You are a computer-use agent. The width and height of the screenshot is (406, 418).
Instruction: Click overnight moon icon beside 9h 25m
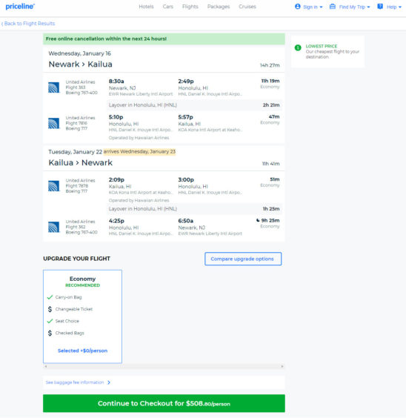258,220
